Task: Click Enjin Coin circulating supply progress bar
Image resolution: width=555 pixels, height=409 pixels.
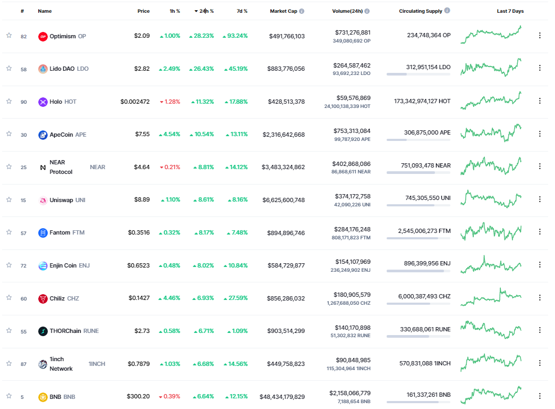Action: tap(419, 271)
